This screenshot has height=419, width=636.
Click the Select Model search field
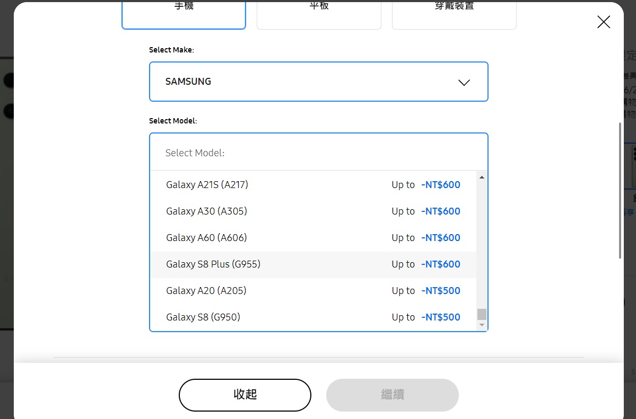tap(318, 153)
